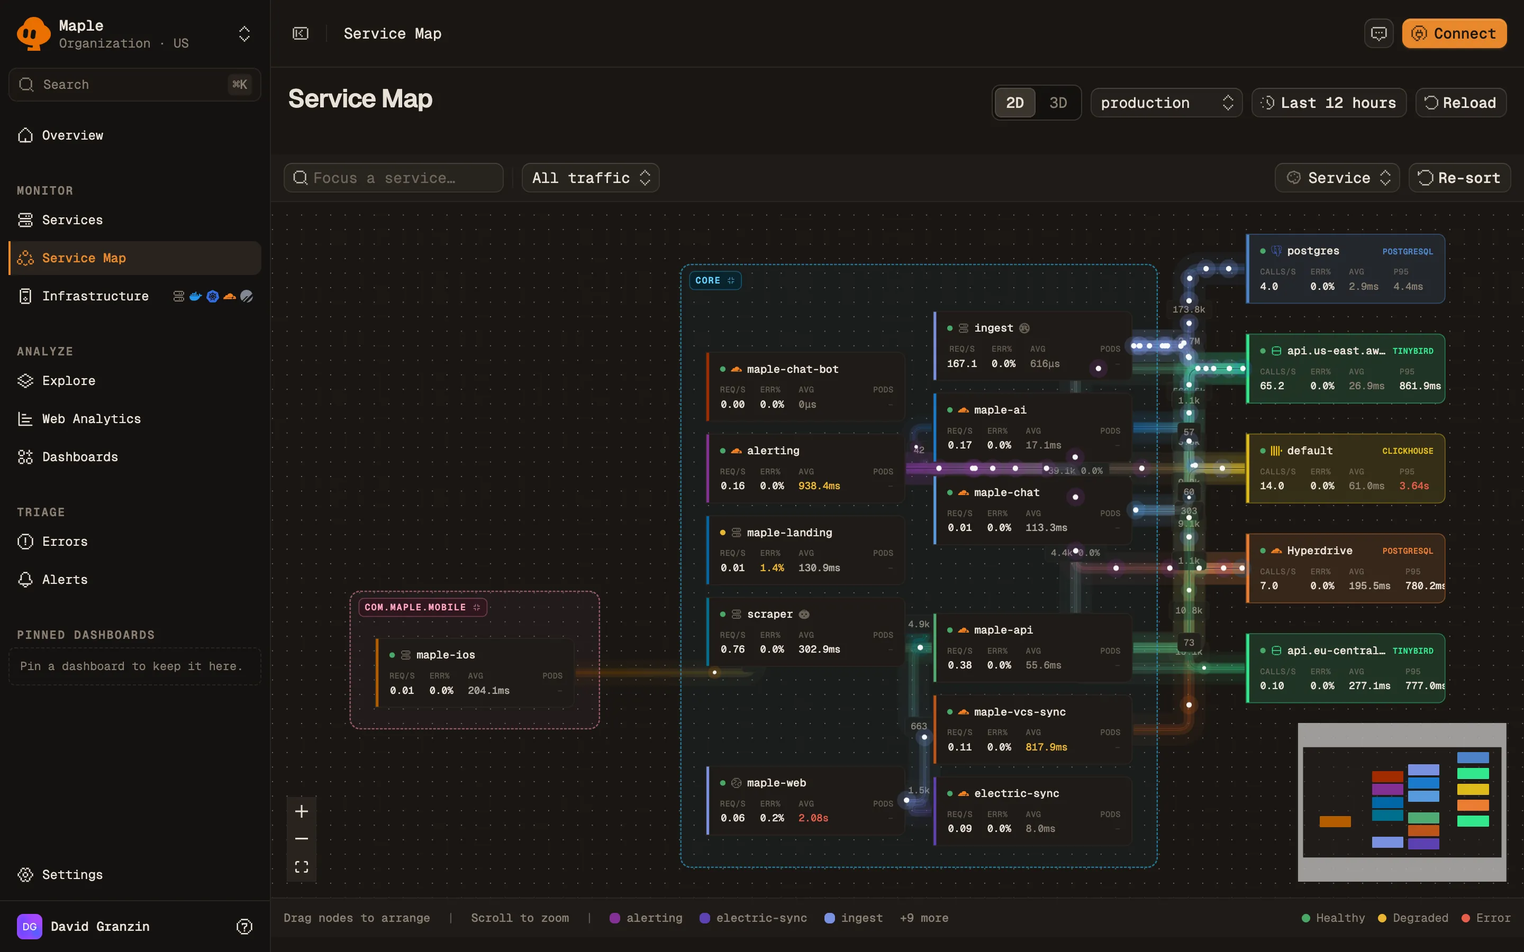1524x952 pixels.
Task: Focus the sidebar Search field
Action: click(135, 85)
